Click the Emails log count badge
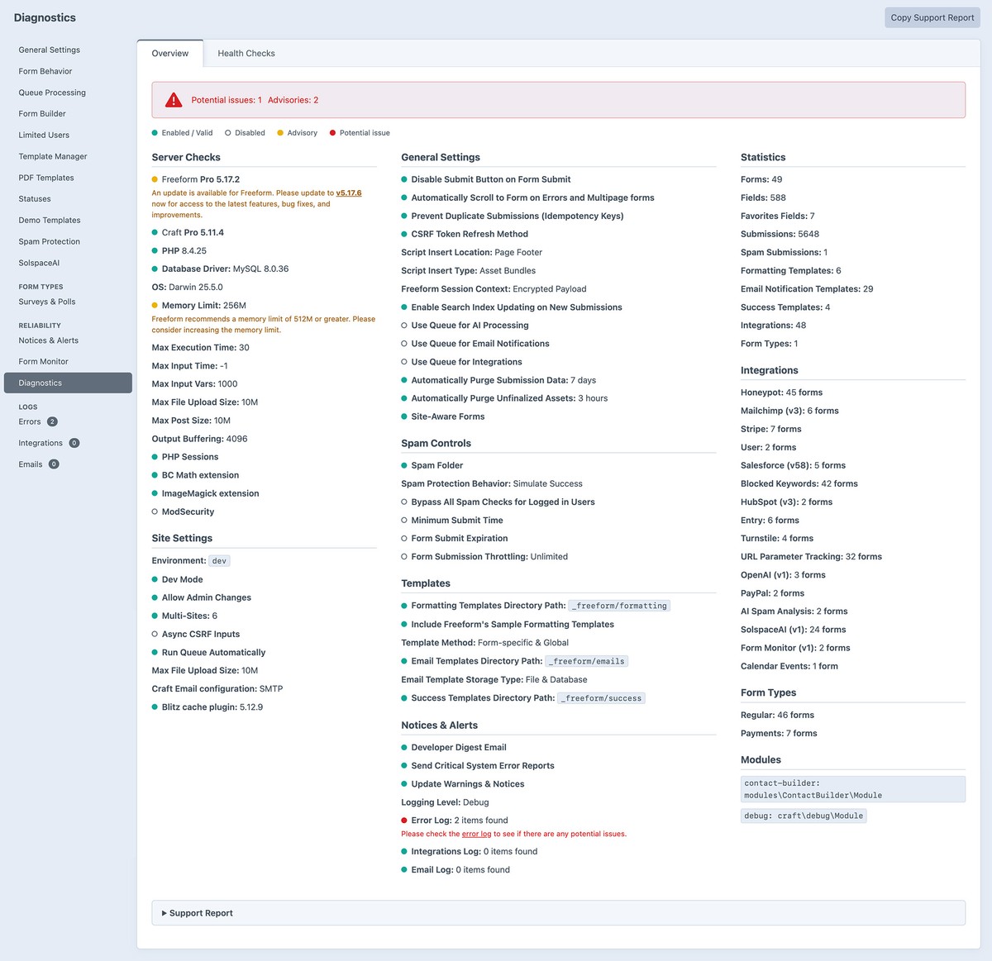This screenshot has height=961, width=992. (x=54, y=464)
